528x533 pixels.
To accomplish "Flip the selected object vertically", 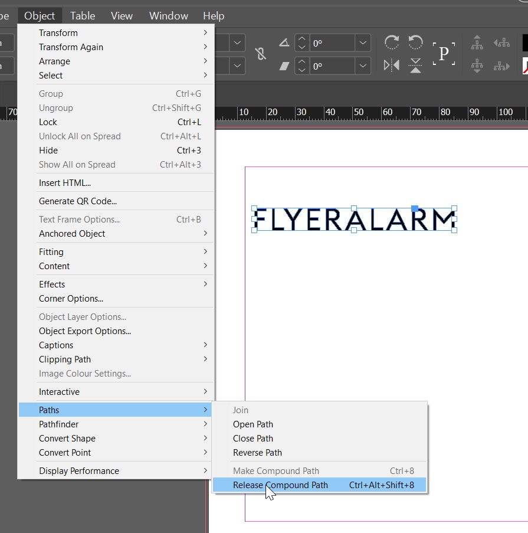I will click(x=415, y=66).
